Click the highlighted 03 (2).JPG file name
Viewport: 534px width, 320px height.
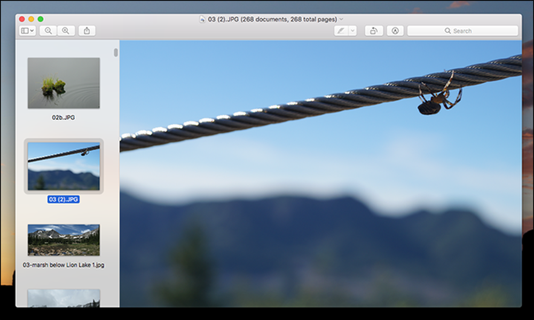[x=64, y=199]
